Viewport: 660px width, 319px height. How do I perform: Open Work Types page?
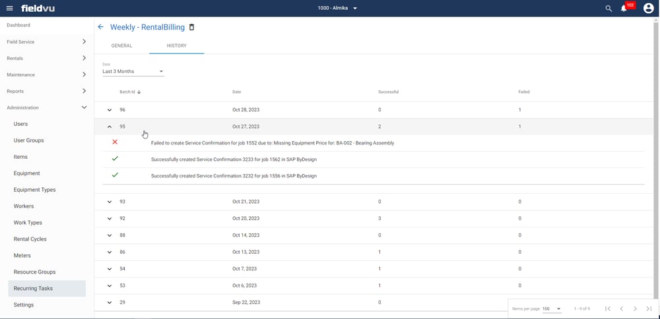pos(28,222)
